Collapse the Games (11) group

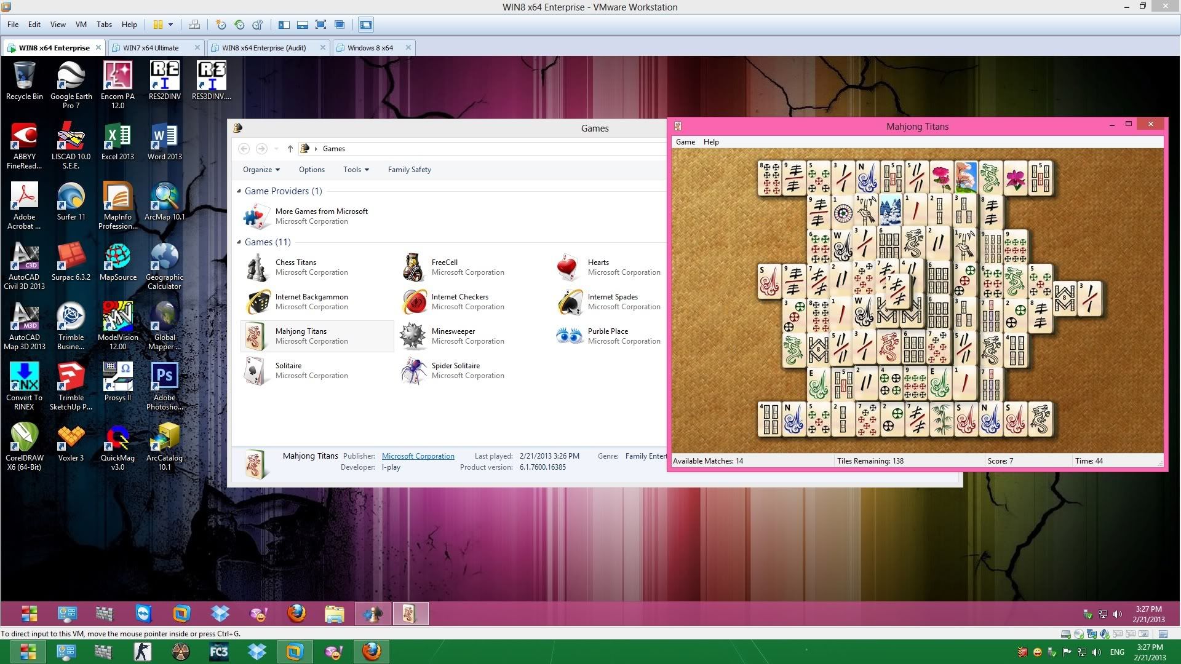(x=239, y=242)
